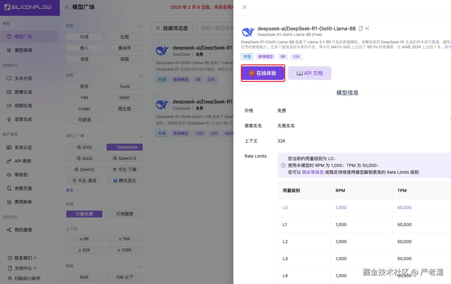Follow the 购买等级包 link

click(x=313, y=172)
